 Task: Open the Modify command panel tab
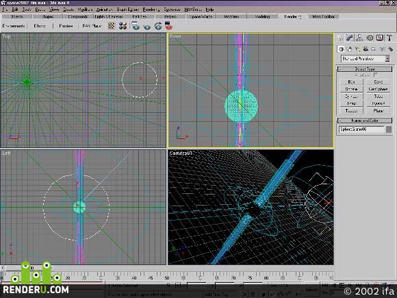point(350,38)
